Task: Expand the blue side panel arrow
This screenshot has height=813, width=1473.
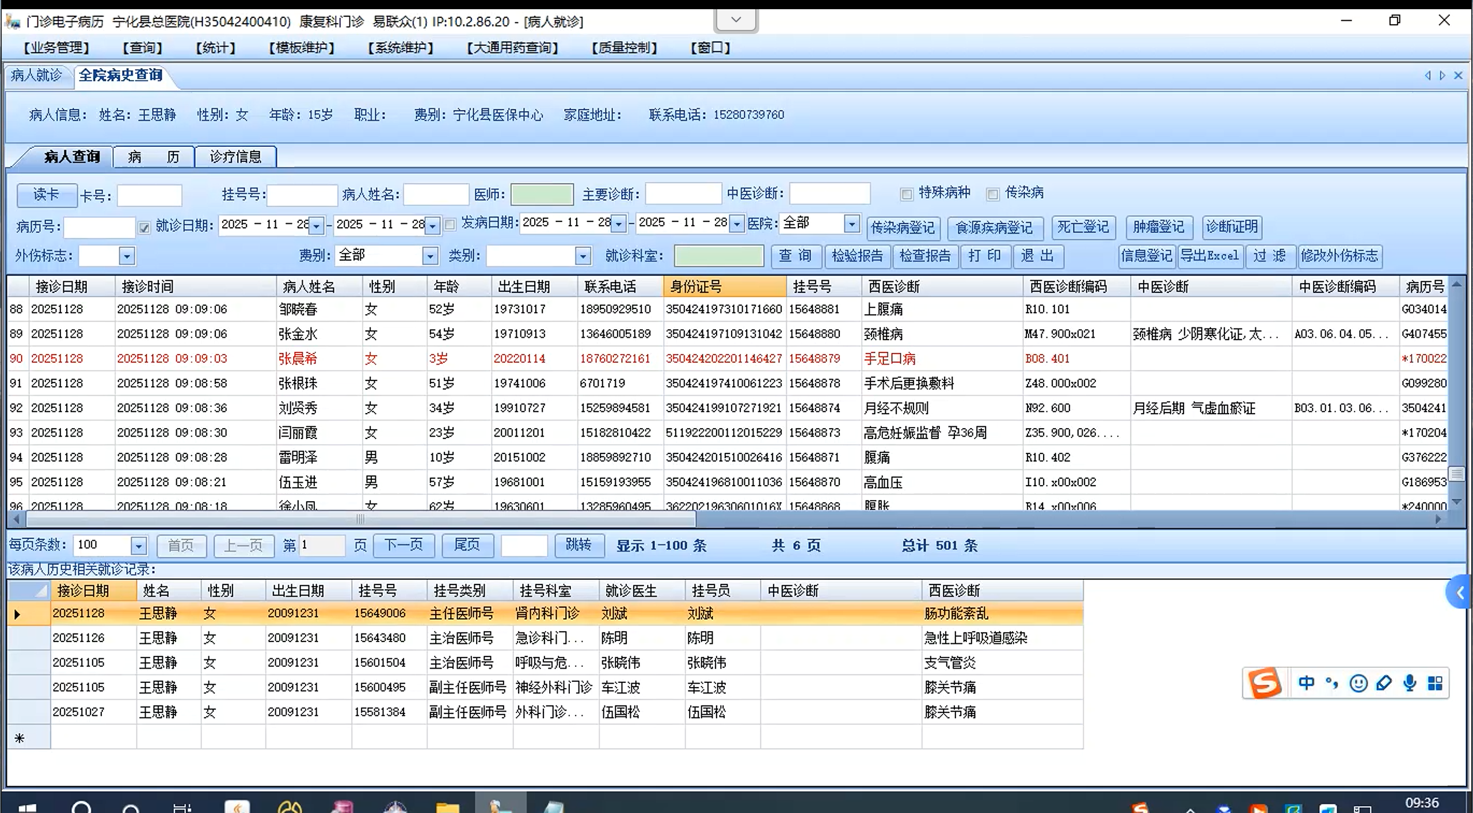Action: tap(1460, 592)
